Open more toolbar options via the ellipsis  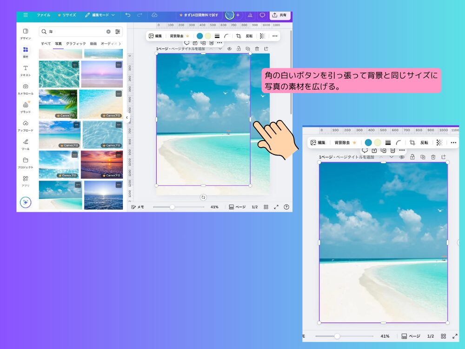click(274, 35)
